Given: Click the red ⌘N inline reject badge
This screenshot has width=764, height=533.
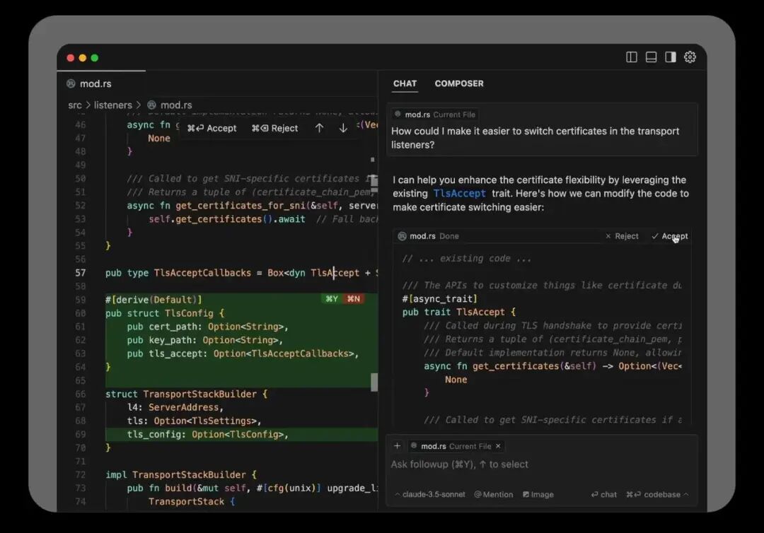Looking at the screenshot, I should [353, 299].
